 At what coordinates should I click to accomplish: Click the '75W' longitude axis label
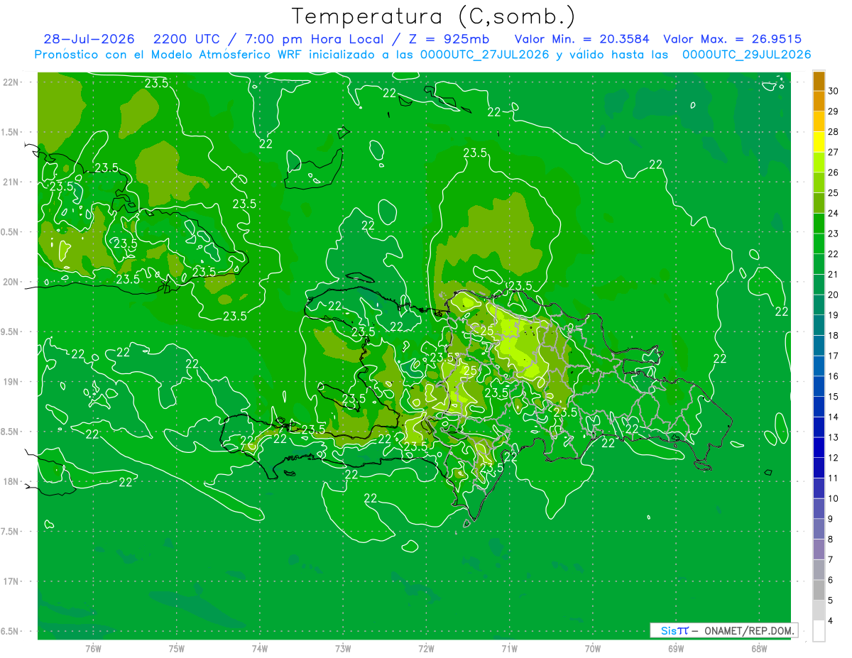tap(177, 649)
